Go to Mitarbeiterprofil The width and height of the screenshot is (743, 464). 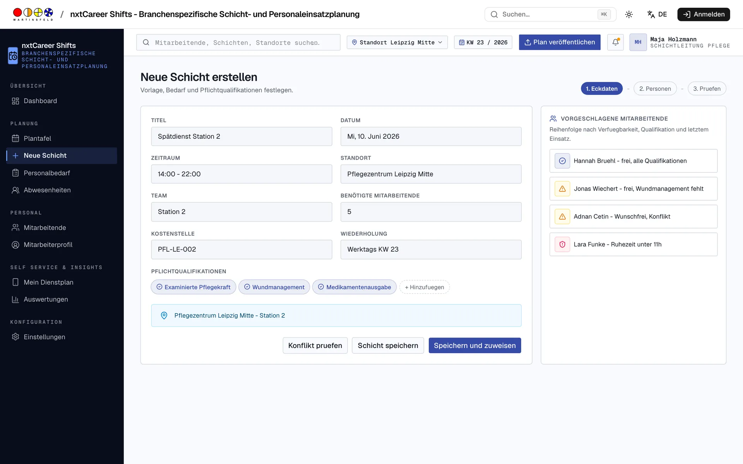pyautogui.click(x=62, y=245)
